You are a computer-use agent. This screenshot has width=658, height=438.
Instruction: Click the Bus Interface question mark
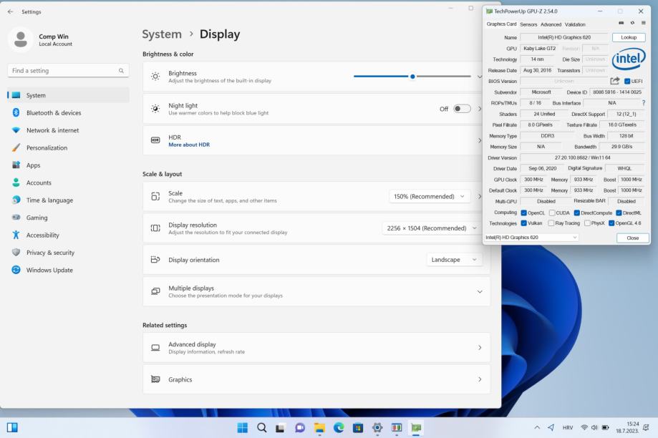point(643,103)
